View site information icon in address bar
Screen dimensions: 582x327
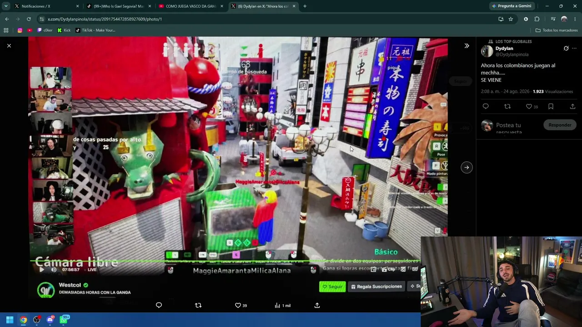[41, 19]
